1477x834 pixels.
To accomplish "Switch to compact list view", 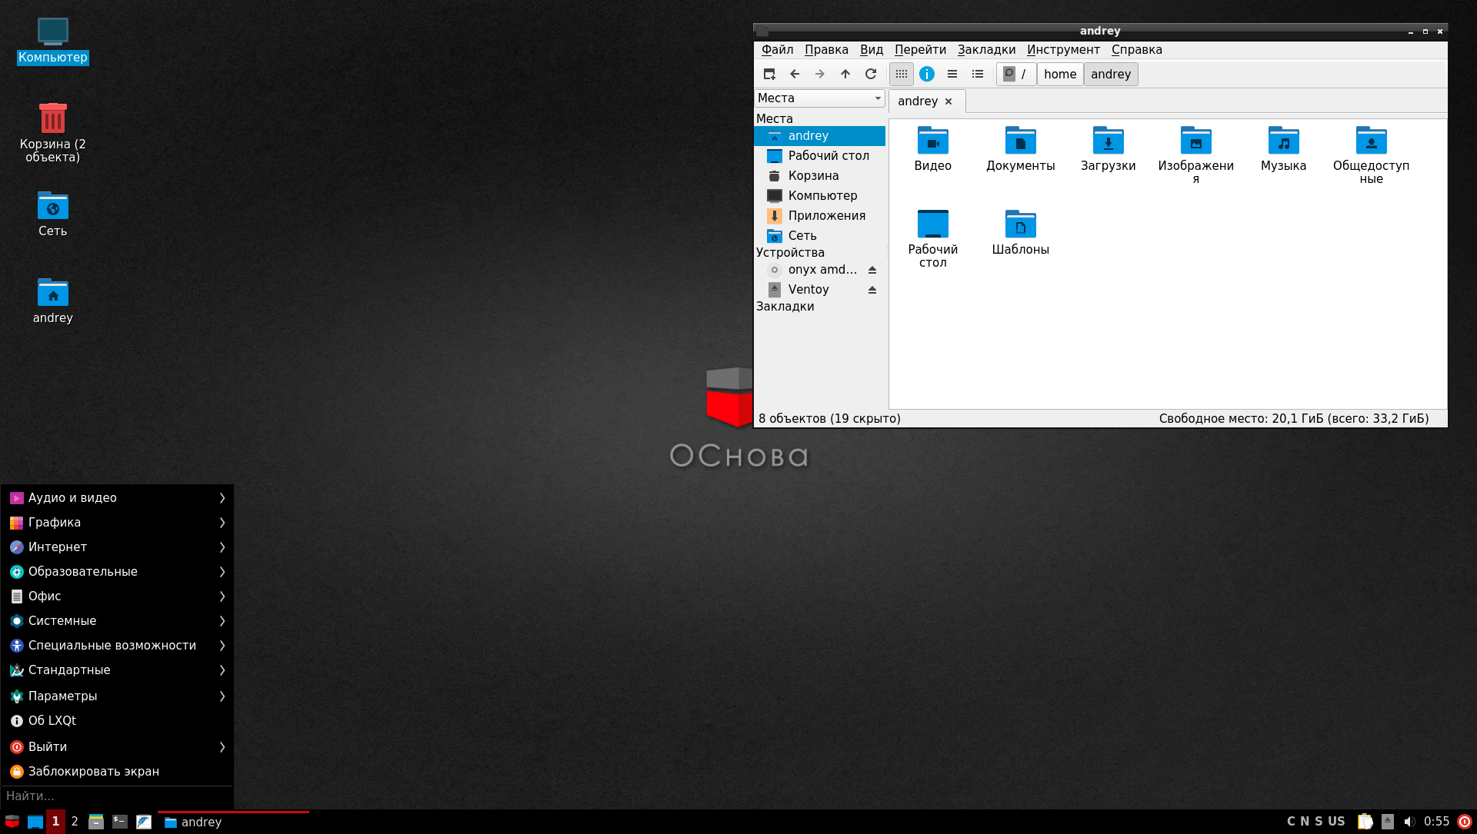I will coord(952,74).
